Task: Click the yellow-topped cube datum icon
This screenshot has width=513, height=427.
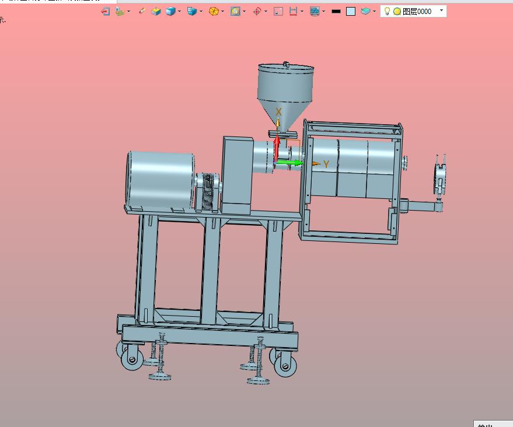Action: (x=156, y=12)
